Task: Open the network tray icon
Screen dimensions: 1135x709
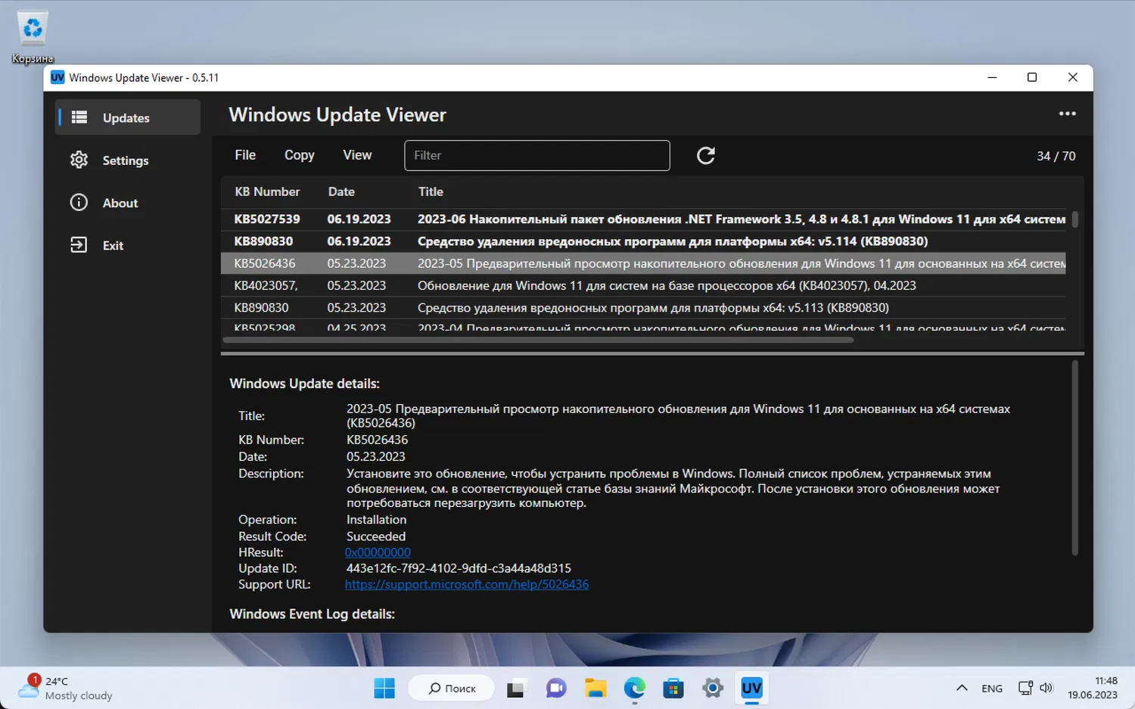Action: point(1025,688)
